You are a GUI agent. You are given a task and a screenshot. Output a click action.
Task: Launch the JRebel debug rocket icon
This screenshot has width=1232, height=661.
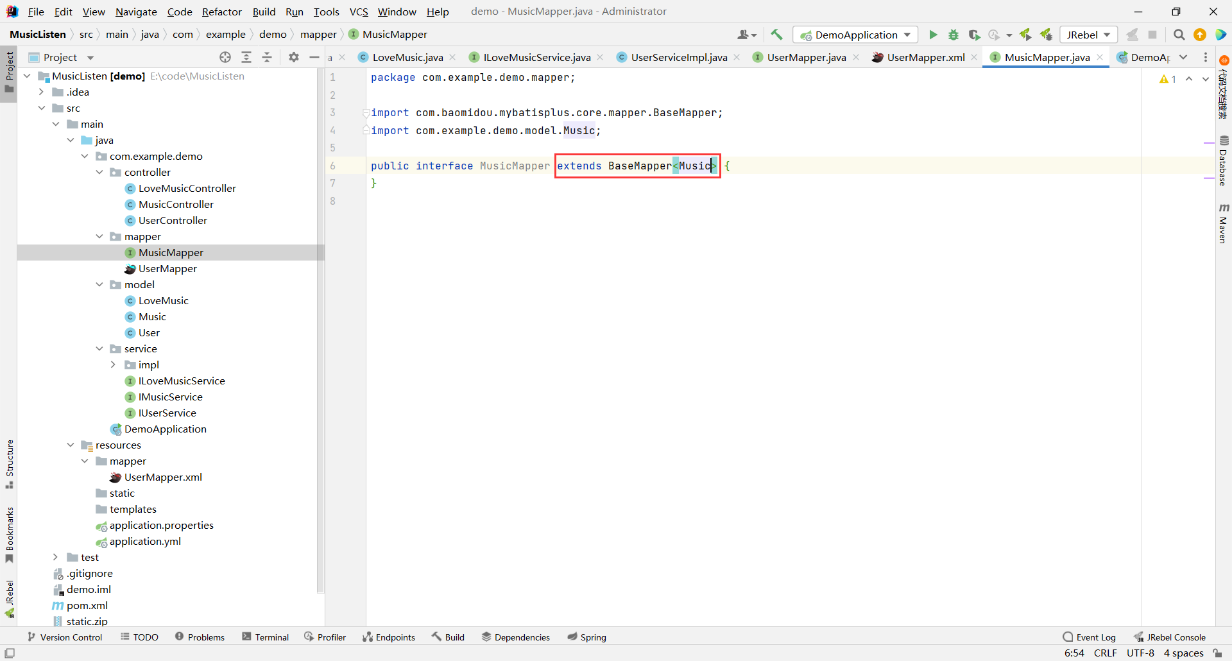click(1047, 35)
